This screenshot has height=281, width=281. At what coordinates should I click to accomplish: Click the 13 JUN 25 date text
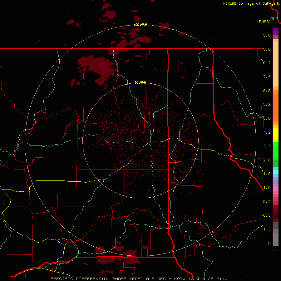(x=202, y=279)
